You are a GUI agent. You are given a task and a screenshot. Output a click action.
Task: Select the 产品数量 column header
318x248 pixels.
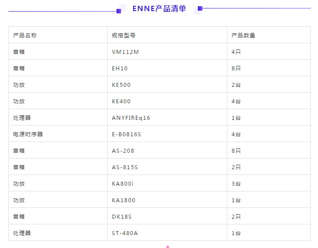pos(243,35)
